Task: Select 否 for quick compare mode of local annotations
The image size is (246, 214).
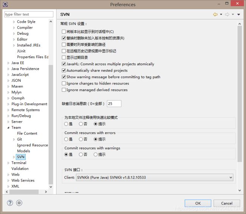Action: (81, 124)
